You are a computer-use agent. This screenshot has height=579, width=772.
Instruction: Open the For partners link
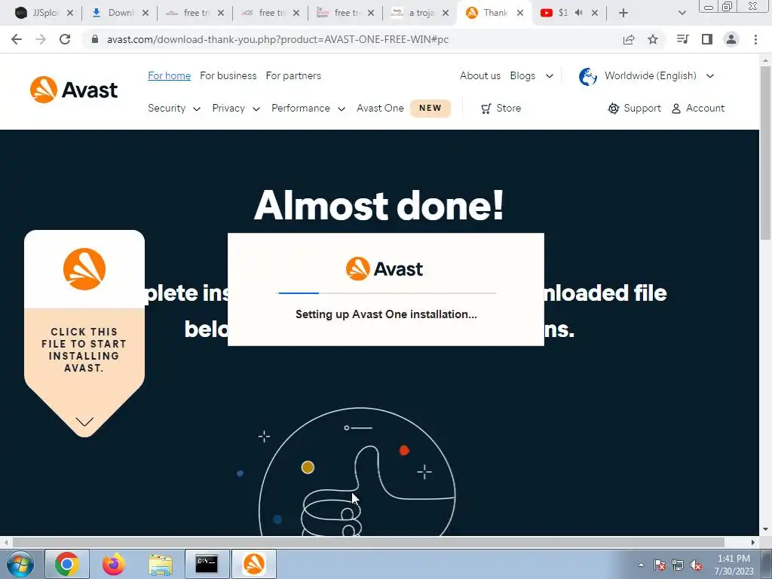pyautogui.click(x=293, y=76)
